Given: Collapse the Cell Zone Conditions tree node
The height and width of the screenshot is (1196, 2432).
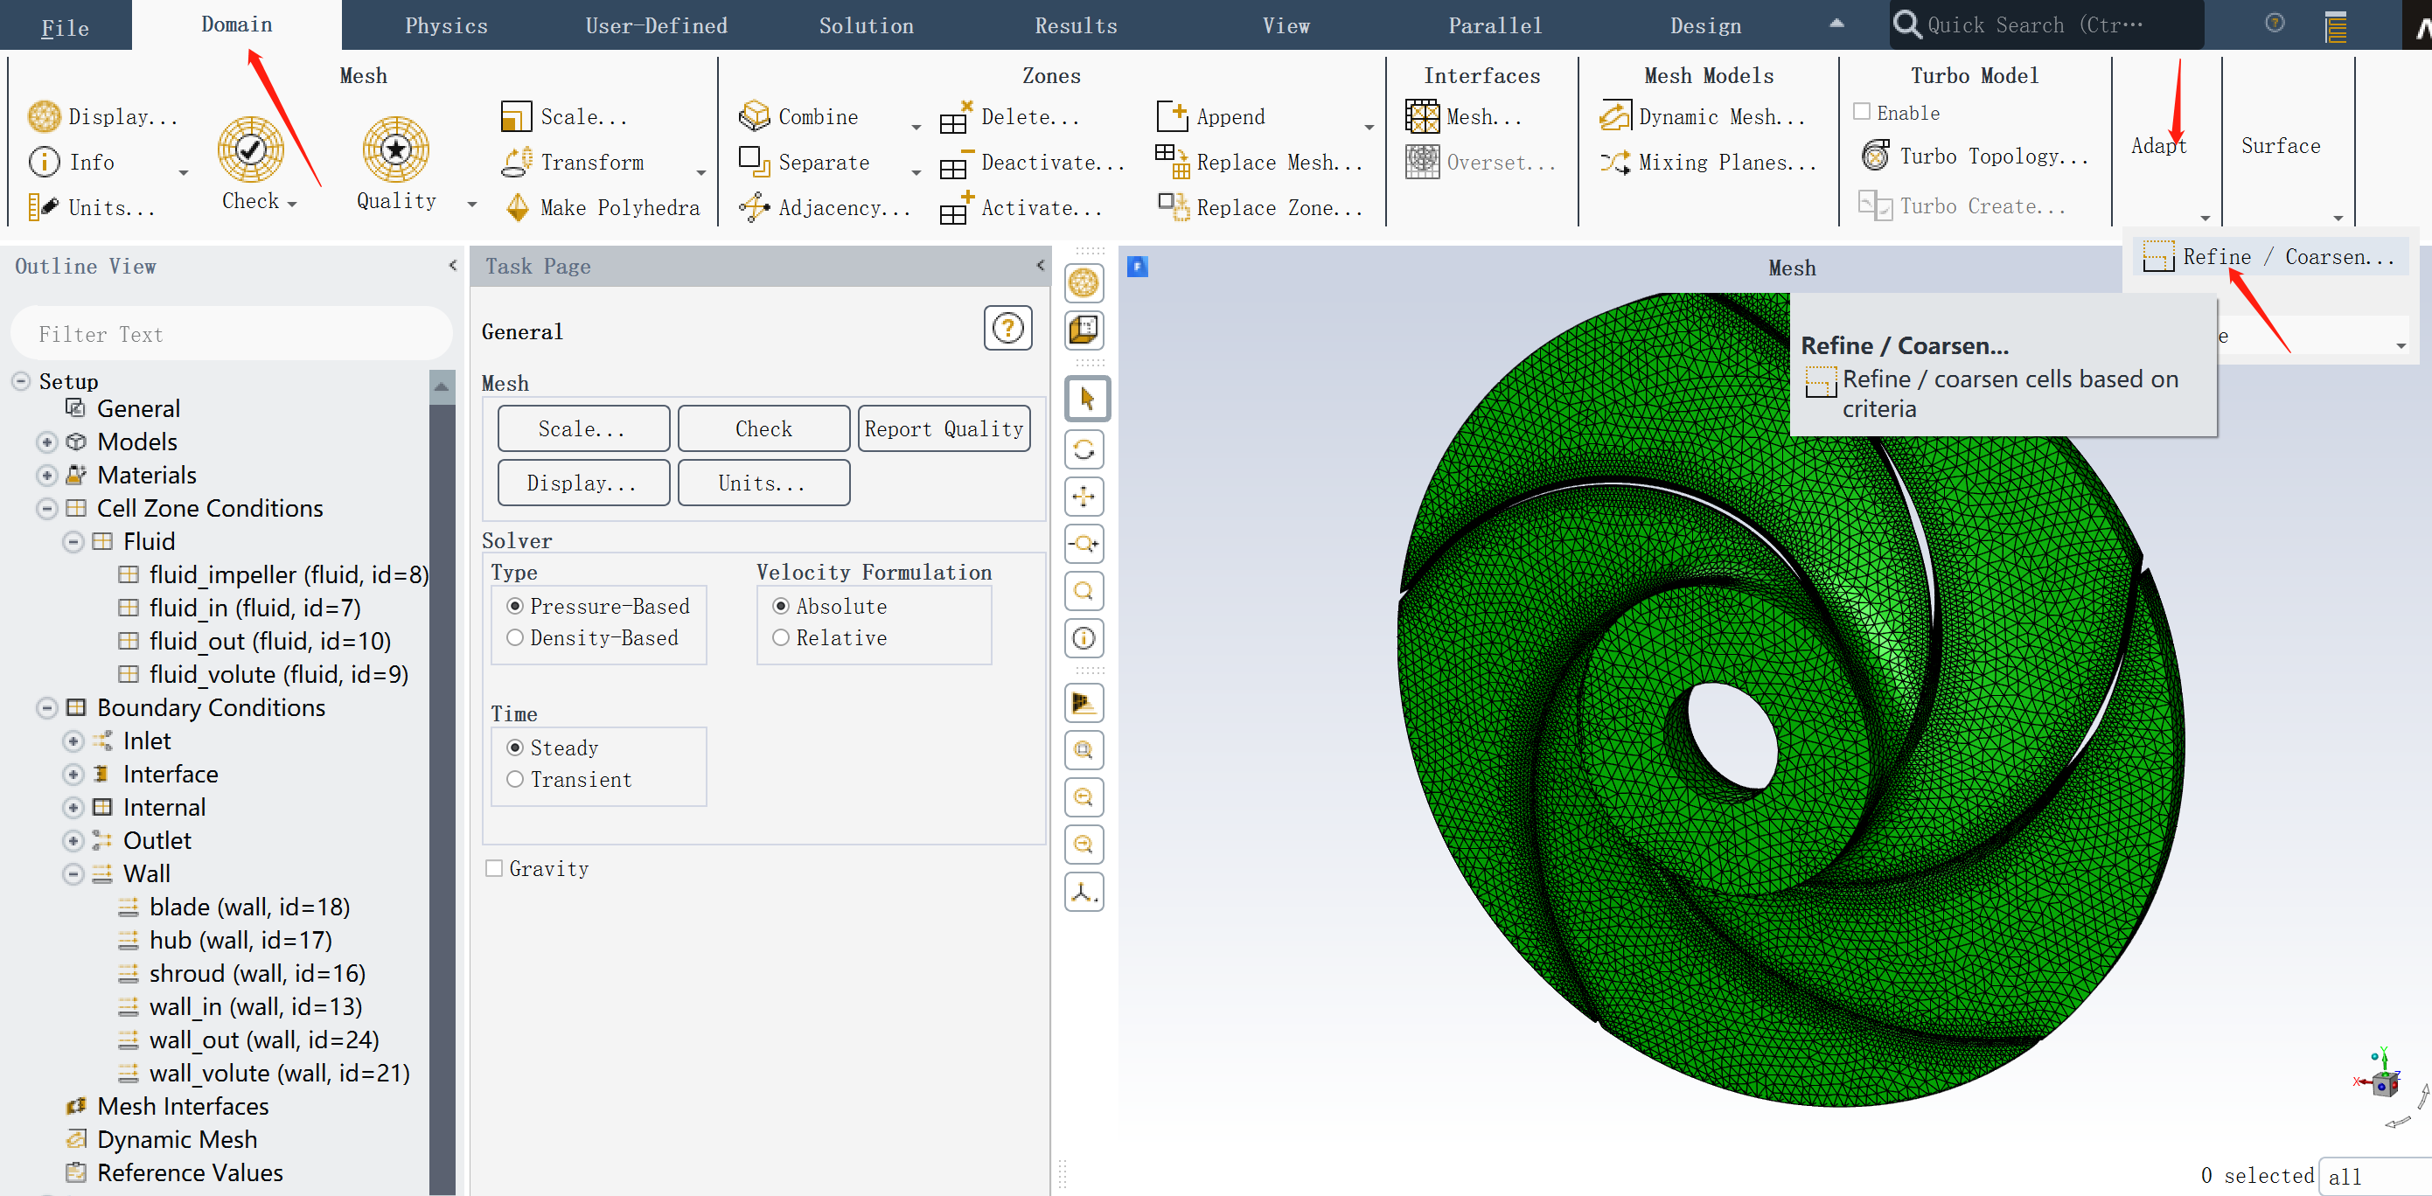Looking at the screenshot, I should [x=46, y=509].
